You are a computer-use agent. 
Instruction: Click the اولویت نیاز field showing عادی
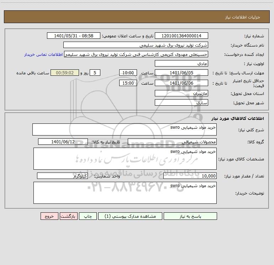click(181, 63)
